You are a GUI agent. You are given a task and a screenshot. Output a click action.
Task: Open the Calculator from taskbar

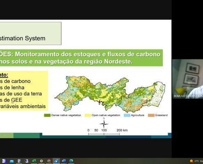pyautogui.click(x=19, y=161)
